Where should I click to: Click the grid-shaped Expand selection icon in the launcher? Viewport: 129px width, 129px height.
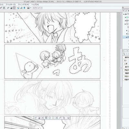click(x=46, y=118)
